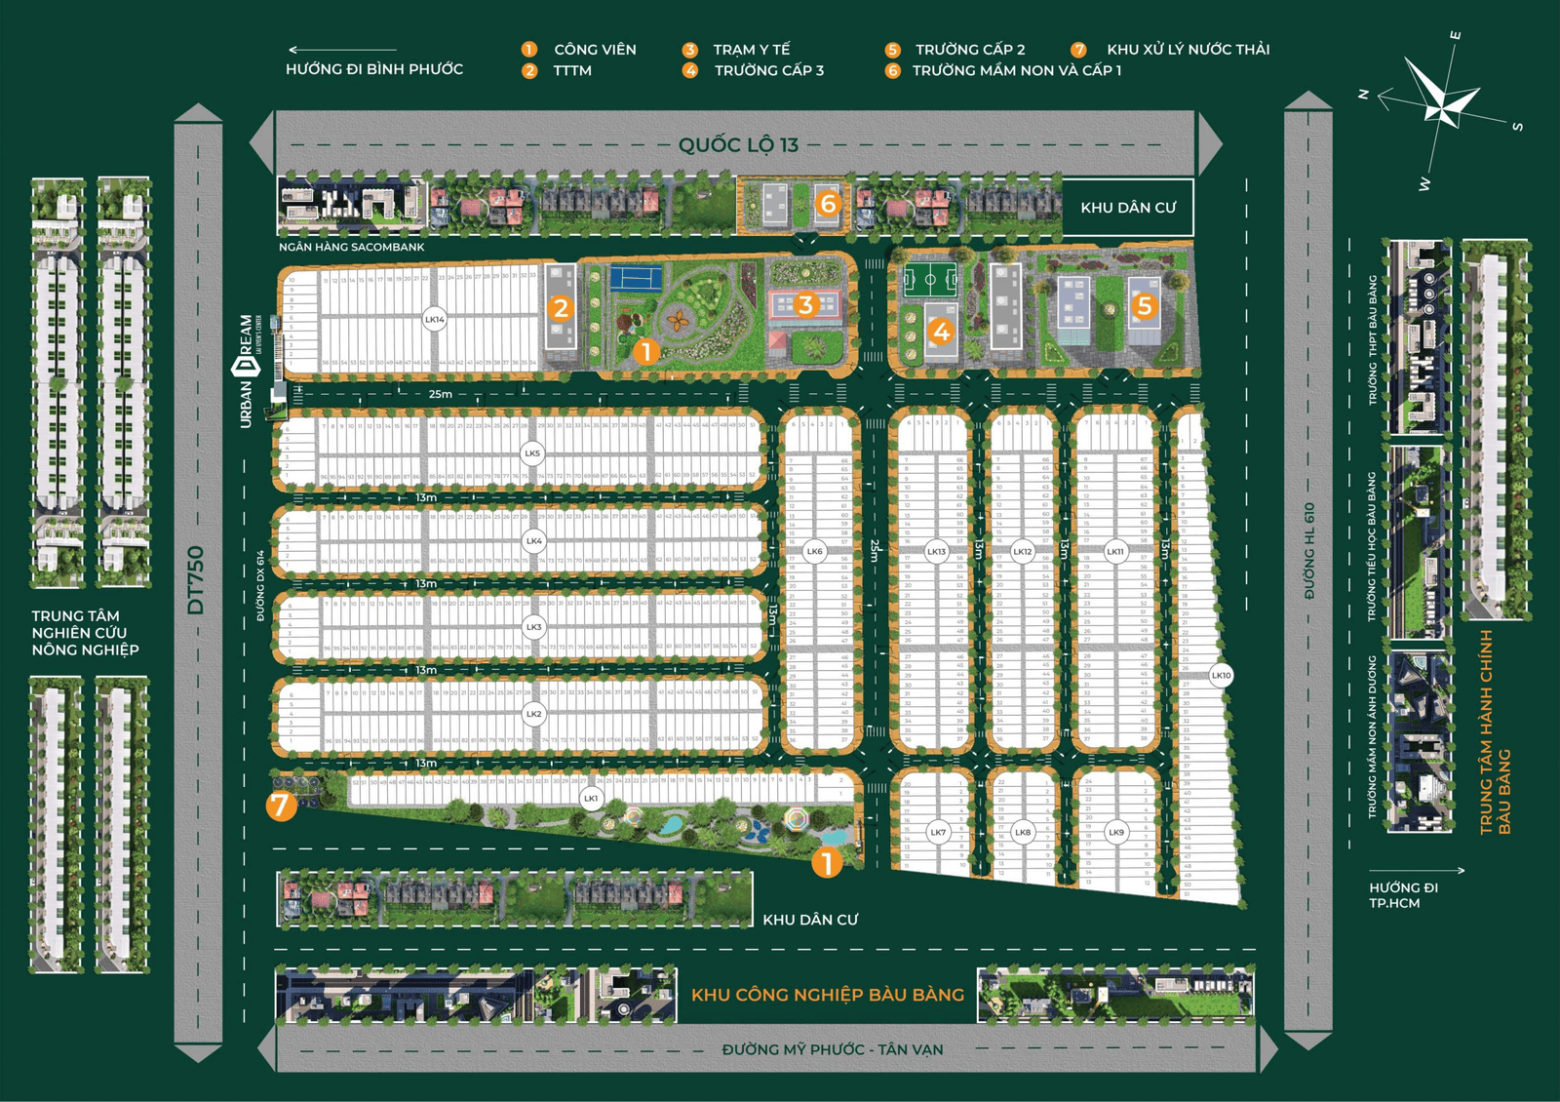Click the QUỐC LỘ 13 road label

click(738, 145)
